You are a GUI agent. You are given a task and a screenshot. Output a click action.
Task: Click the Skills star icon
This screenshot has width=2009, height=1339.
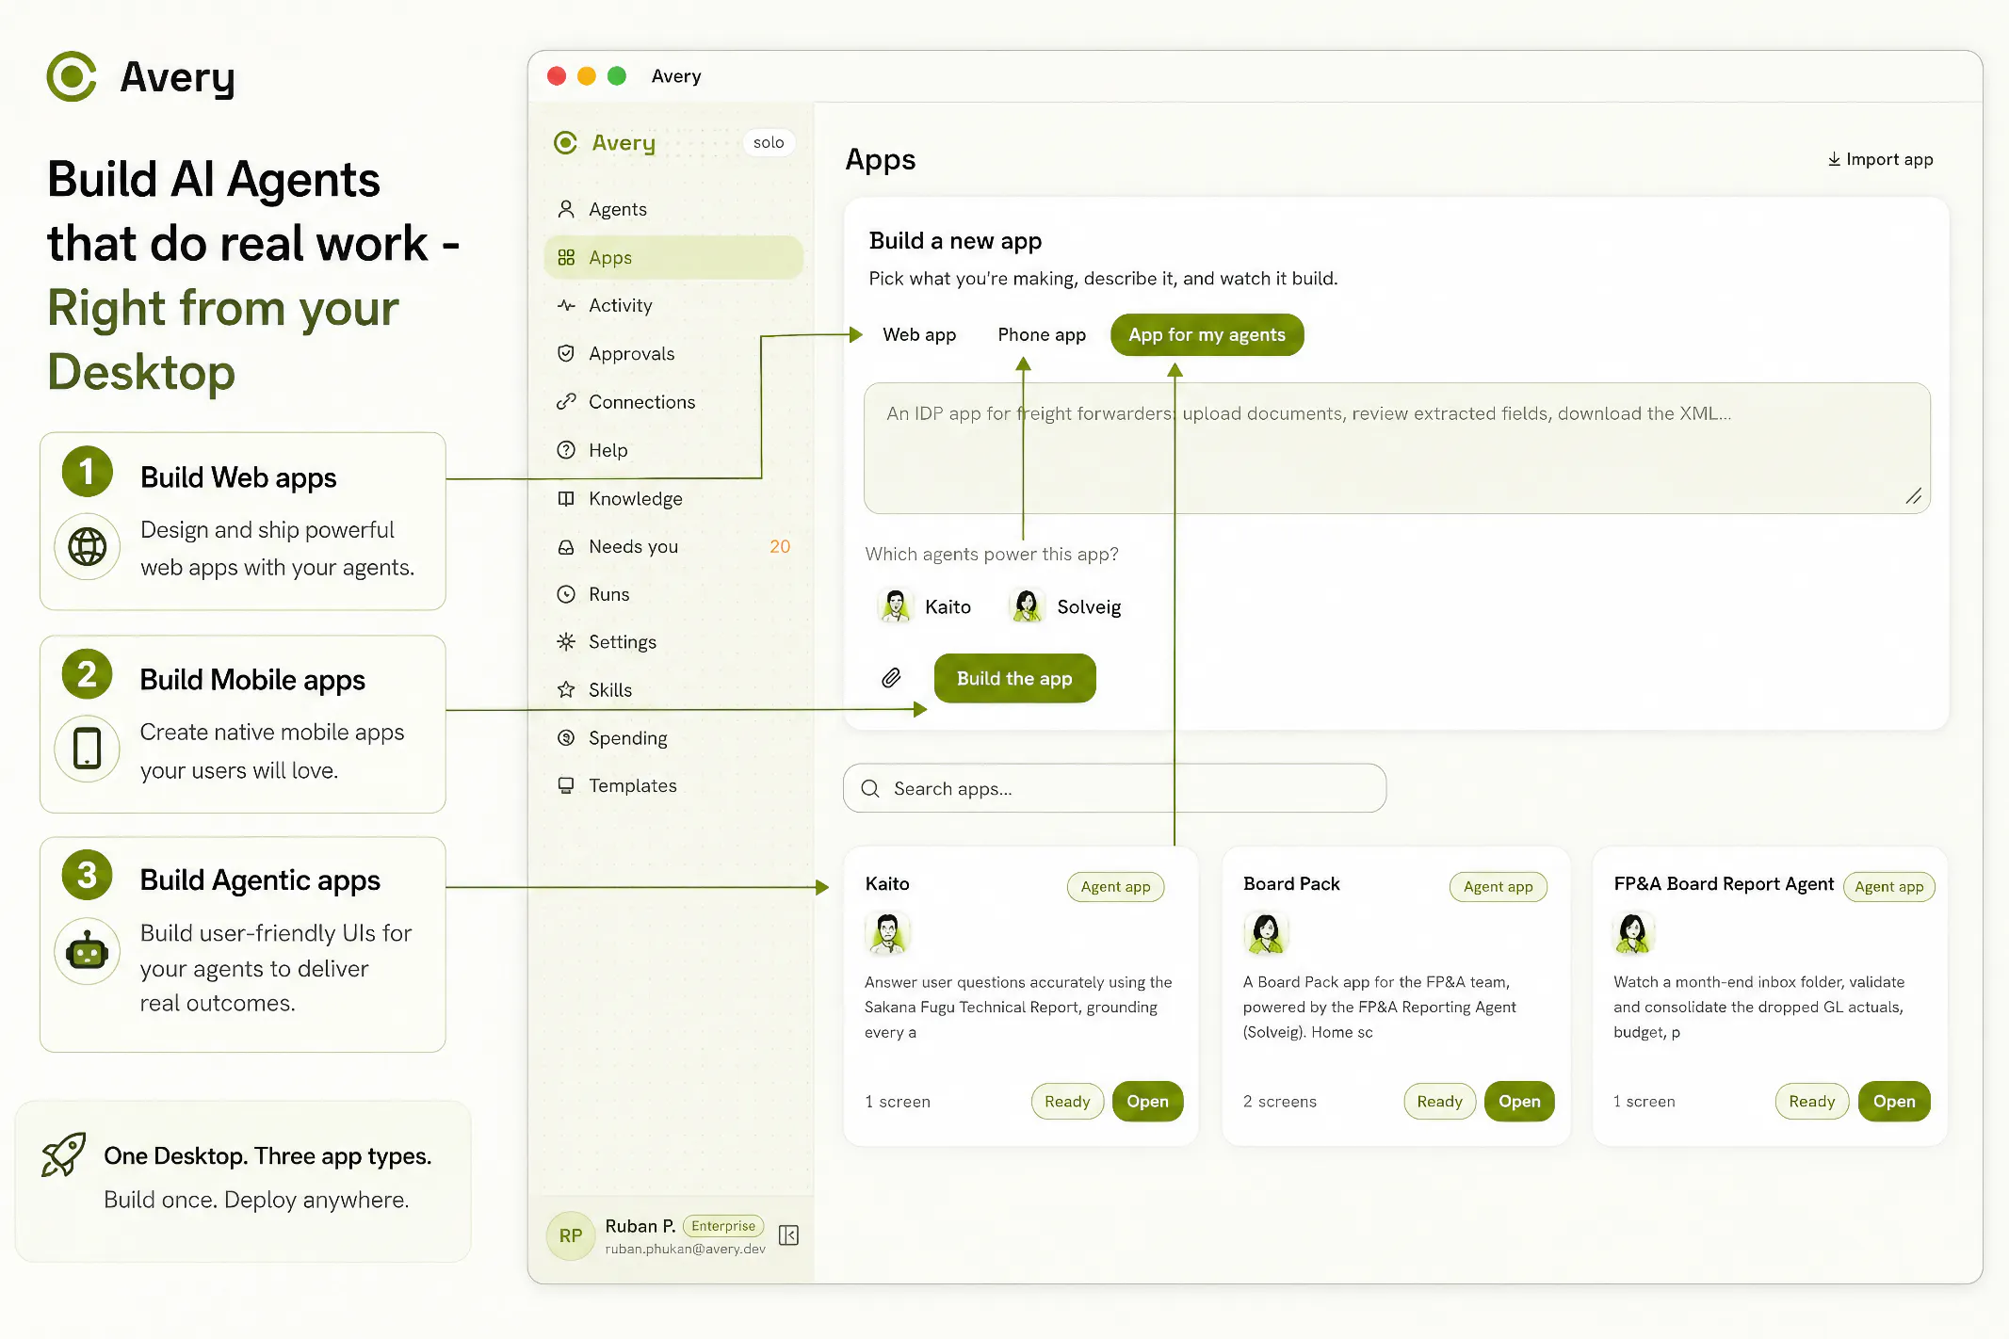coord(566,689)
